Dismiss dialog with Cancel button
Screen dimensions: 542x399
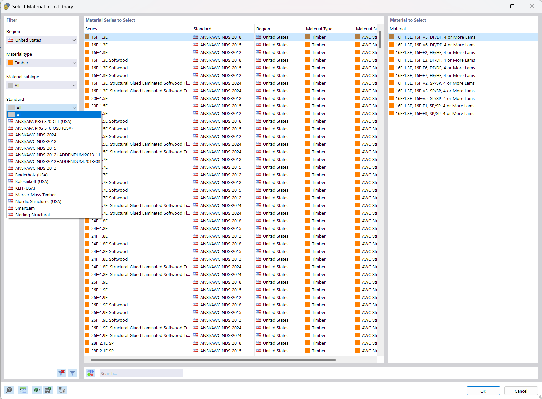521,391
